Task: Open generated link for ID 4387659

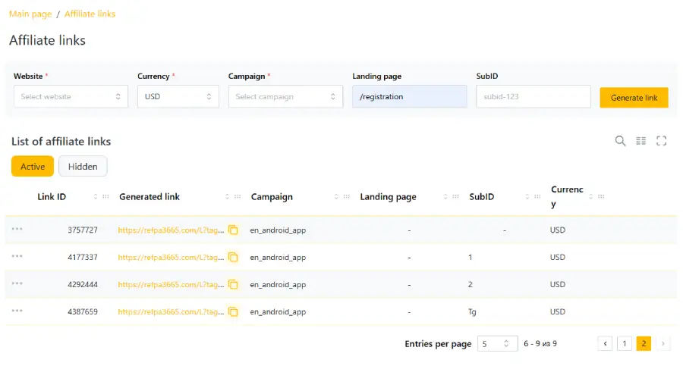Action: click(x=172, y=312)
